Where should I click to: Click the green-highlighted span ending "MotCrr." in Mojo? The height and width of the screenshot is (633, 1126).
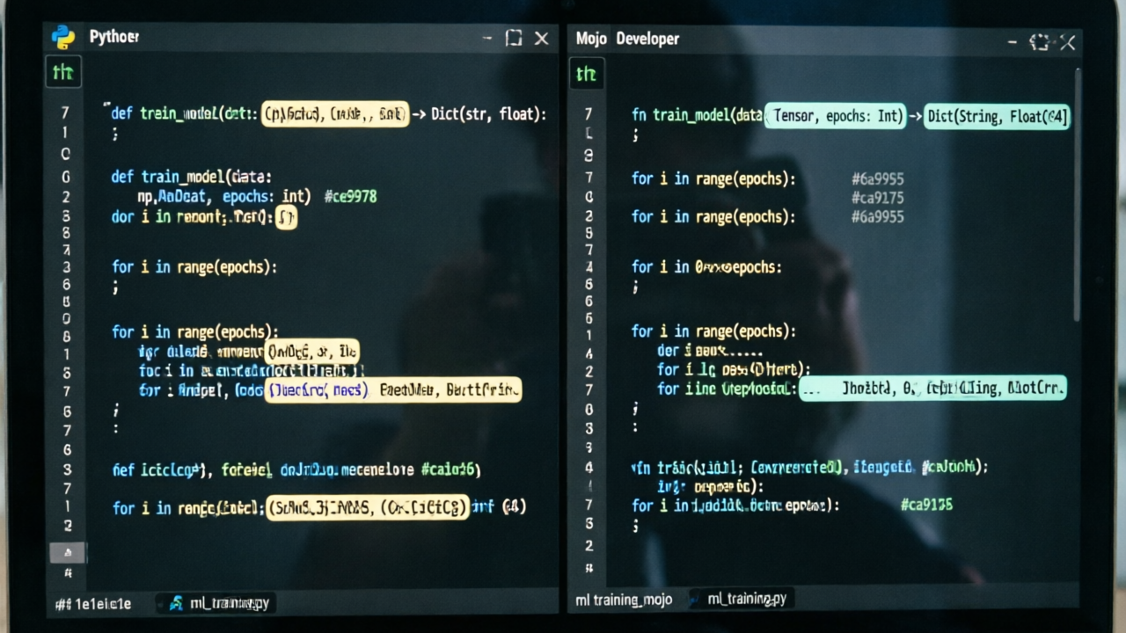932,388
